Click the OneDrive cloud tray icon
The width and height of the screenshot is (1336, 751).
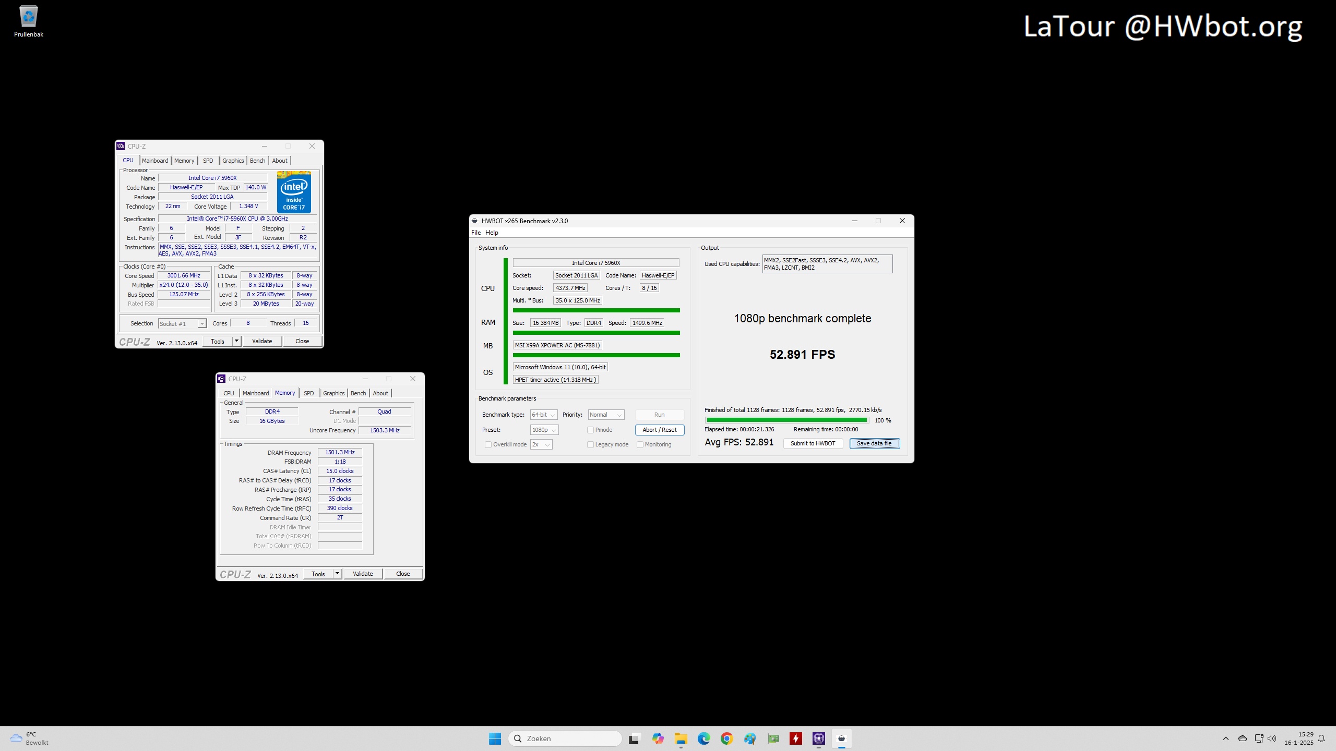(1243, 738)
